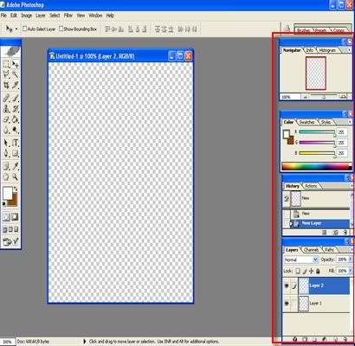
Task: Select the Crop tool
Action: point(6,85)
